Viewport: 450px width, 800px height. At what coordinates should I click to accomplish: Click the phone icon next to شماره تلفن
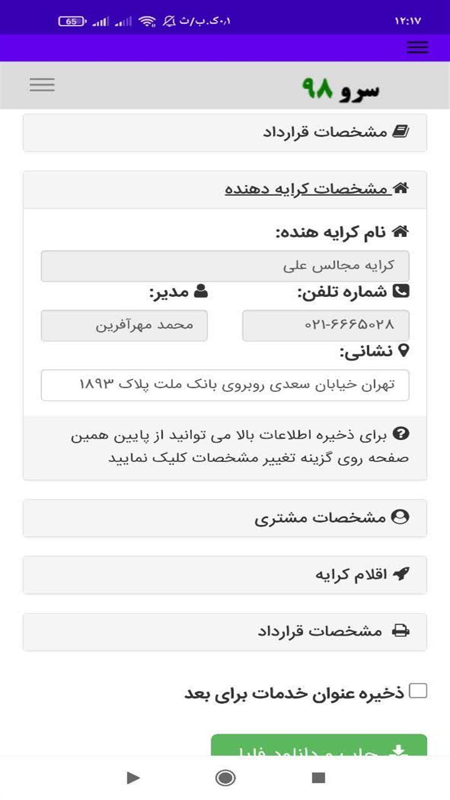pos(401,291)
